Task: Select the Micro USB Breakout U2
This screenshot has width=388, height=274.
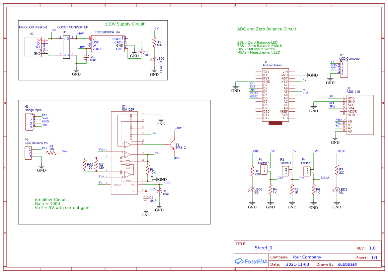Action: [x=33, y=46]
